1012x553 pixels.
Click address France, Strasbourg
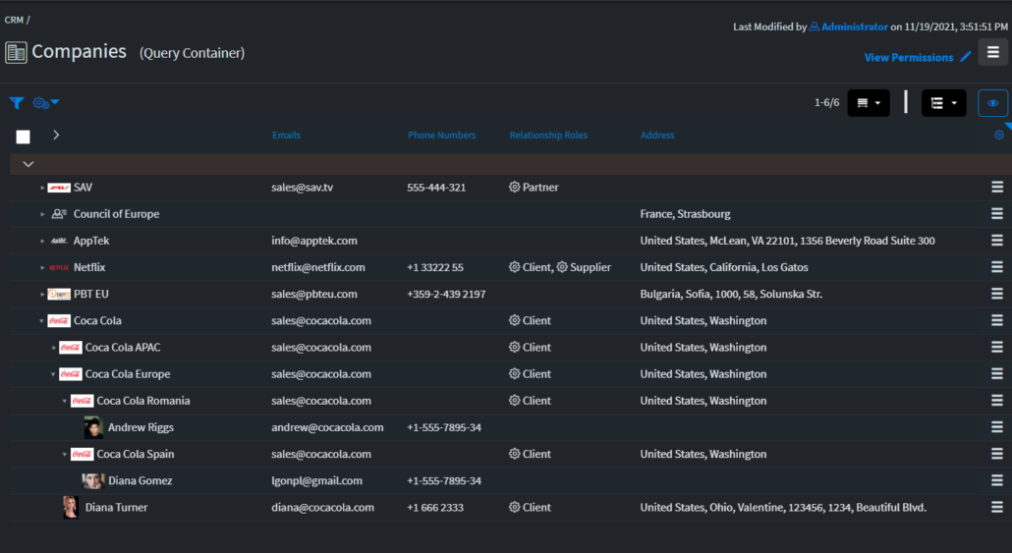point(686,214)
